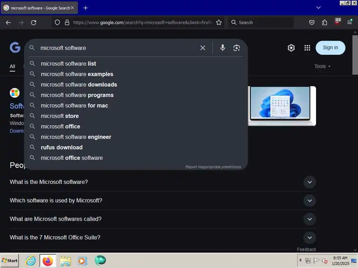This screenshot has height=268, width=358.
Task: Click the URL address bar
Action: coord(143,22)
